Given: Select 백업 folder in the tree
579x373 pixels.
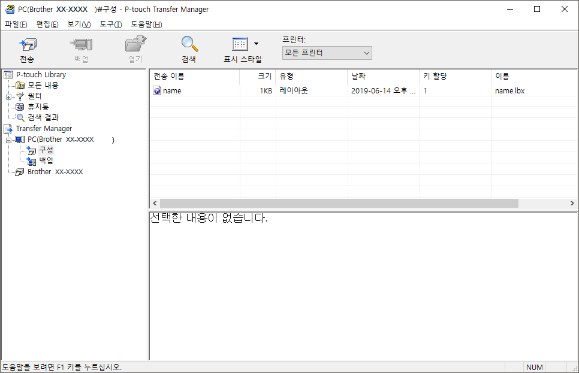Looking at the screenshot, I should 46,160.
